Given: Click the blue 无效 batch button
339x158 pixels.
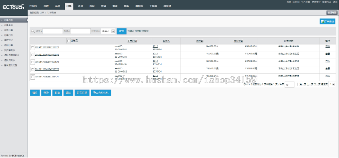Looking at the screenshot, I should 46,93.
